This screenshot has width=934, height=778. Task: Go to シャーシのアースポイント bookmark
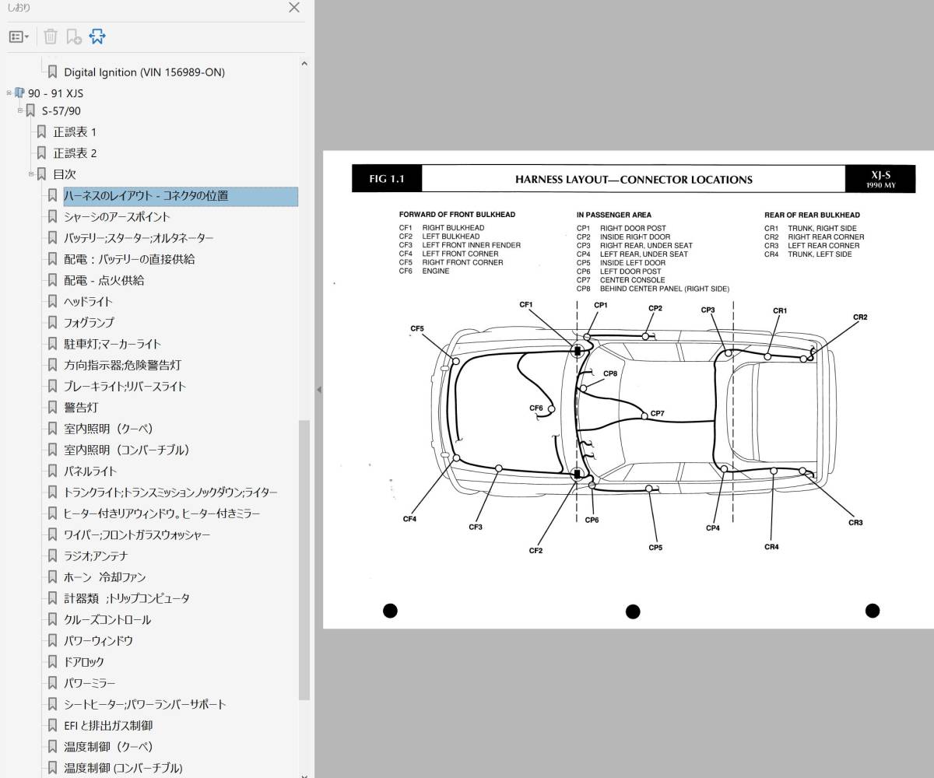pos(117,217)
